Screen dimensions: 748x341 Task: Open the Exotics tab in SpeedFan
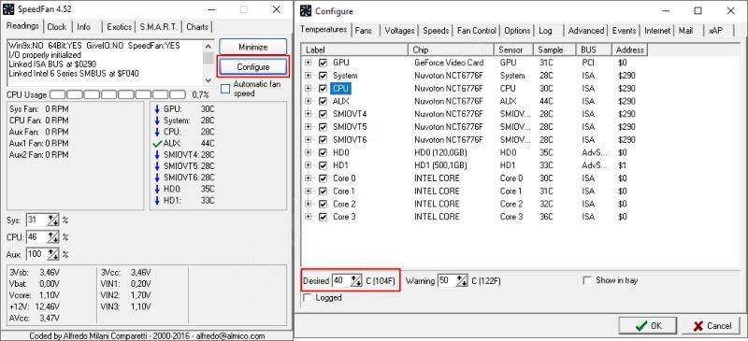click(119, 27)
